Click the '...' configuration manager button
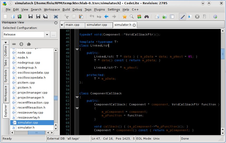This screenshot has width=226, height=143. (x=54, y=34)
